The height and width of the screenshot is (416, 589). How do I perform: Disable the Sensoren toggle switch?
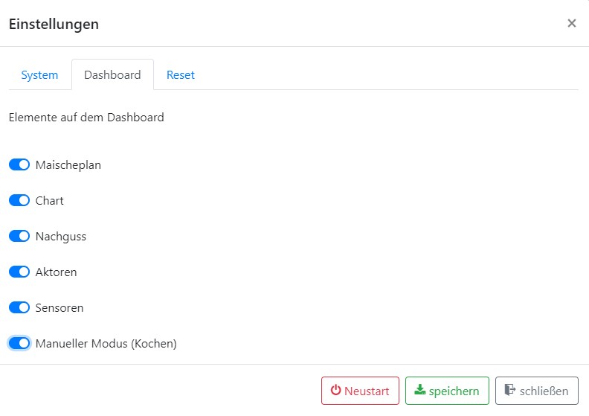pyautogui.click(x=19, y=308)
